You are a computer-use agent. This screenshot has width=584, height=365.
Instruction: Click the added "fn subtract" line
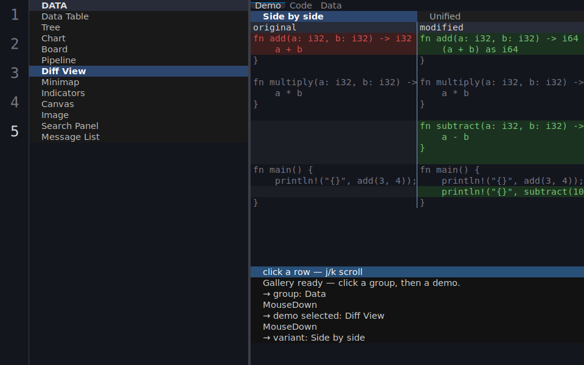point(501,126)
